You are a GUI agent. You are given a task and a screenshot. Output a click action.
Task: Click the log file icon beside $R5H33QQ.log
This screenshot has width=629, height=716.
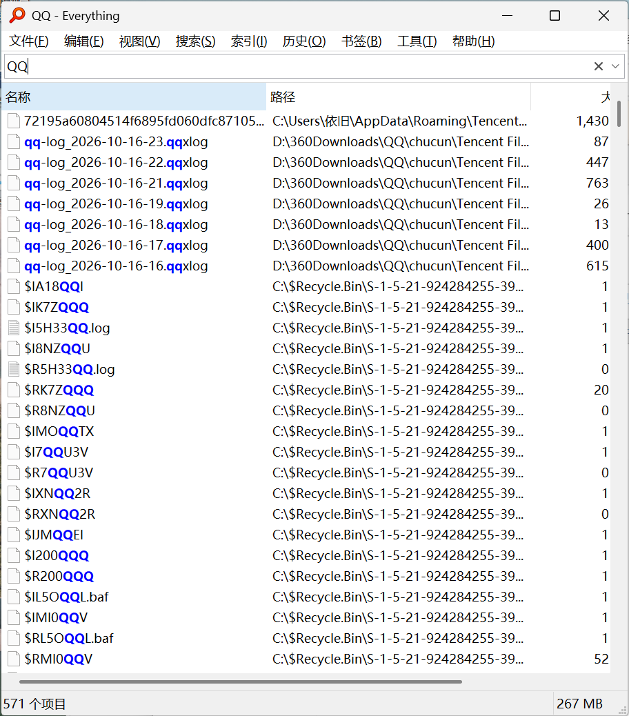coord(14,370)
